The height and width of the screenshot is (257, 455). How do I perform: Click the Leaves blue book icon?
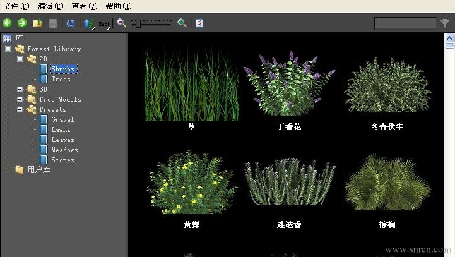[x=44, y=140]
